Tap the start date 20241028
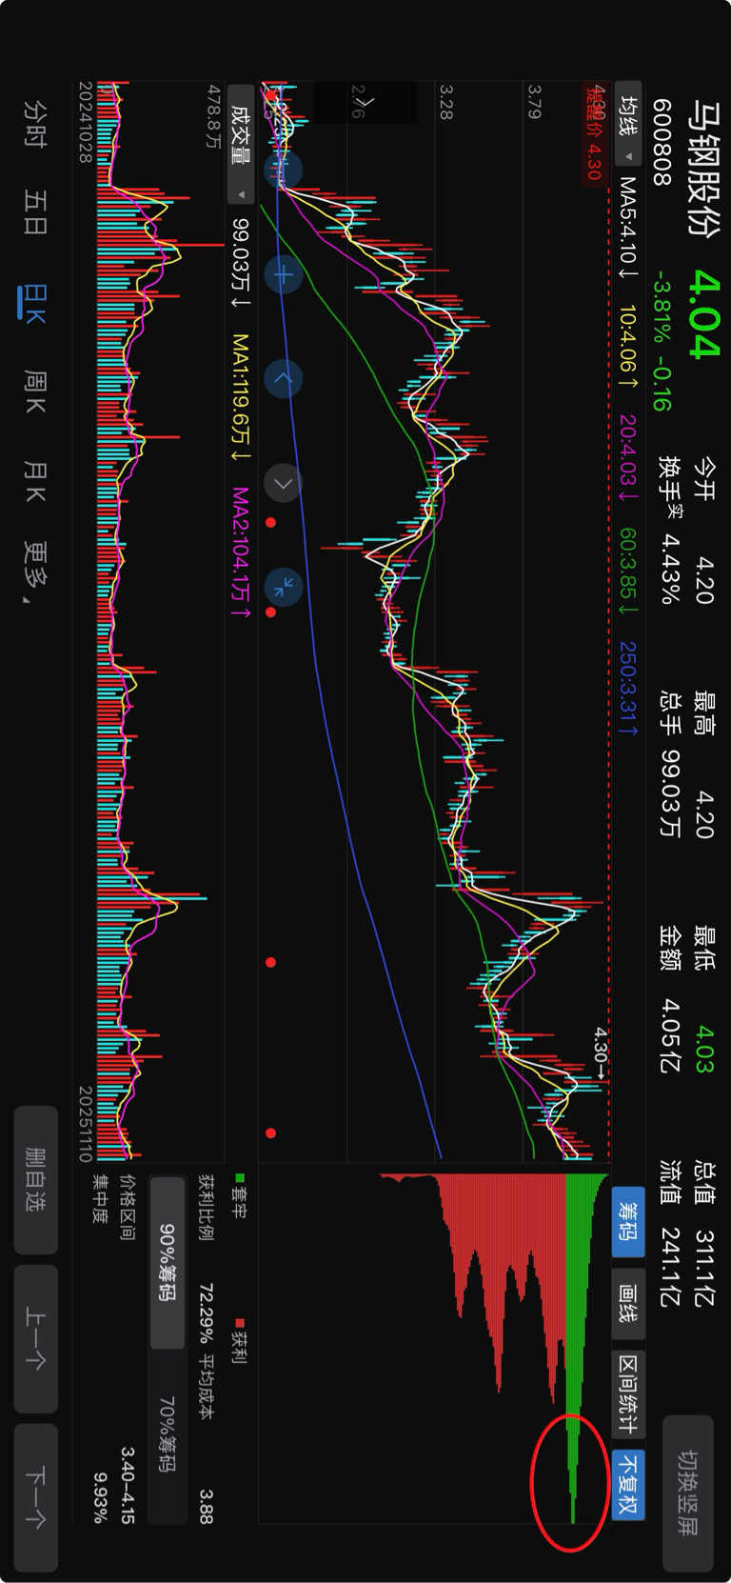This screenshot has width=731, height=1583. click(x=86, y=122)
